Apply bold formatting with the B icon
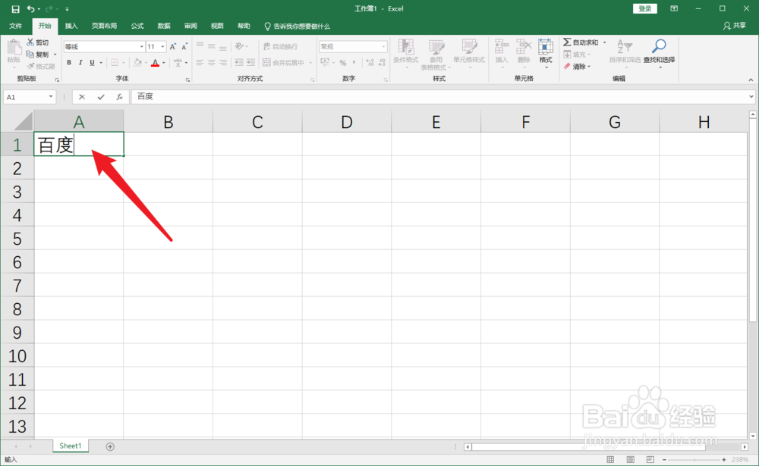The width and height of the screenshot is (759, 466). click(x=69, y=62)
